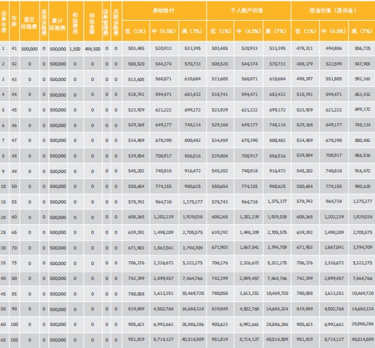Select cash value cell 506,725
The height and width of the screenshot is (348, 375).
(x=363, y=49)
